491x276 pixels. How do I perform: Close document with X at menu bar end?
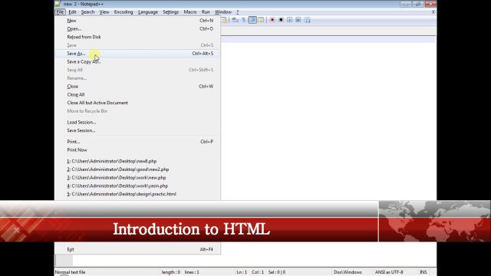click(x=433, y=12)
